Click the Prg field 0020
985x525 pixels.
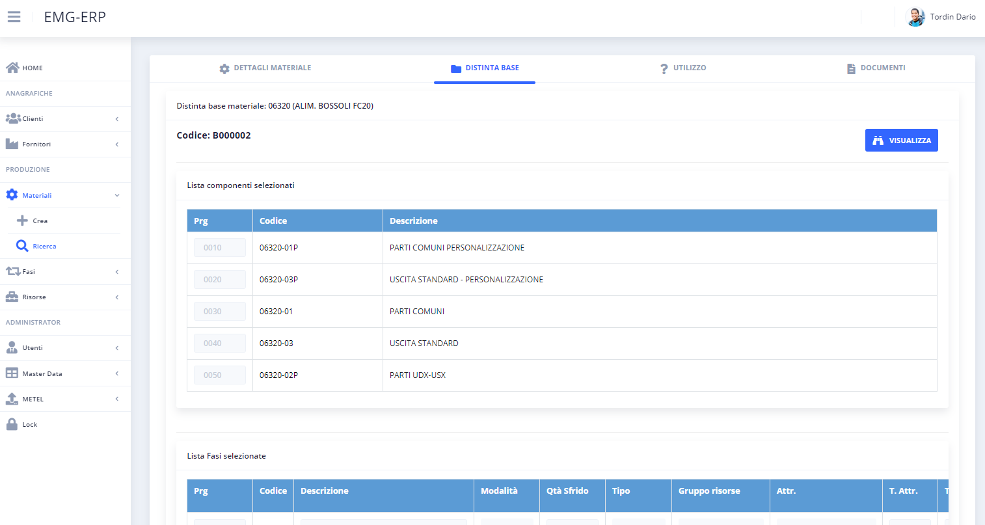click(x=220, y=280)
